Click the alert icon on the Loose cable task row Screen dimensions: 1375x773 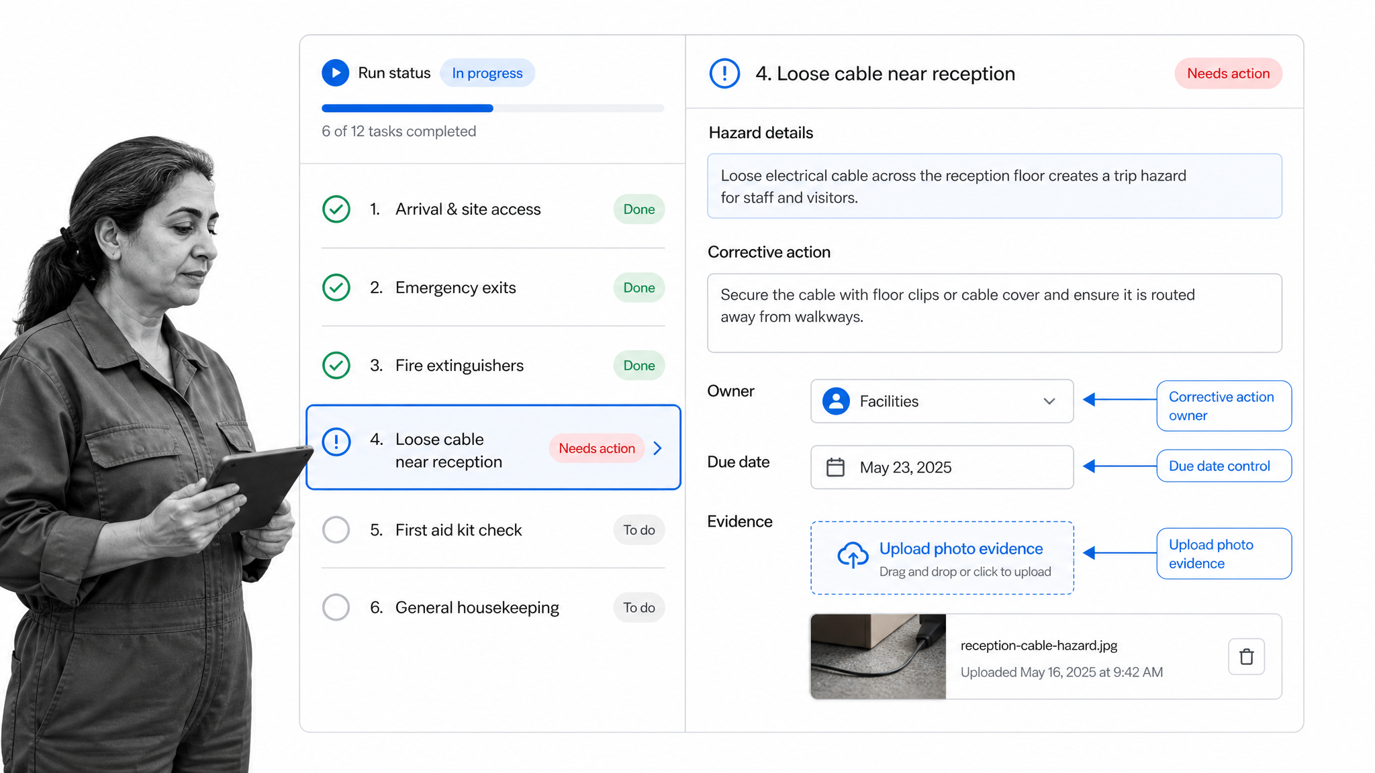pos(336,442)
